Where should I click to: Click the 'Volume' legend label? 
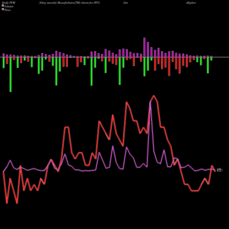tap(9, 6)
